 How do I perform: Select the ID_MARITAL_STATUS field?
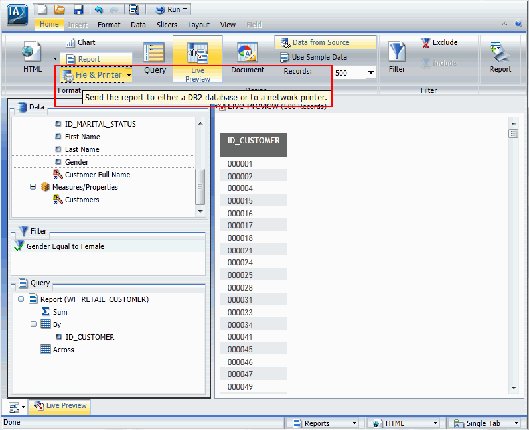point(100,124)
